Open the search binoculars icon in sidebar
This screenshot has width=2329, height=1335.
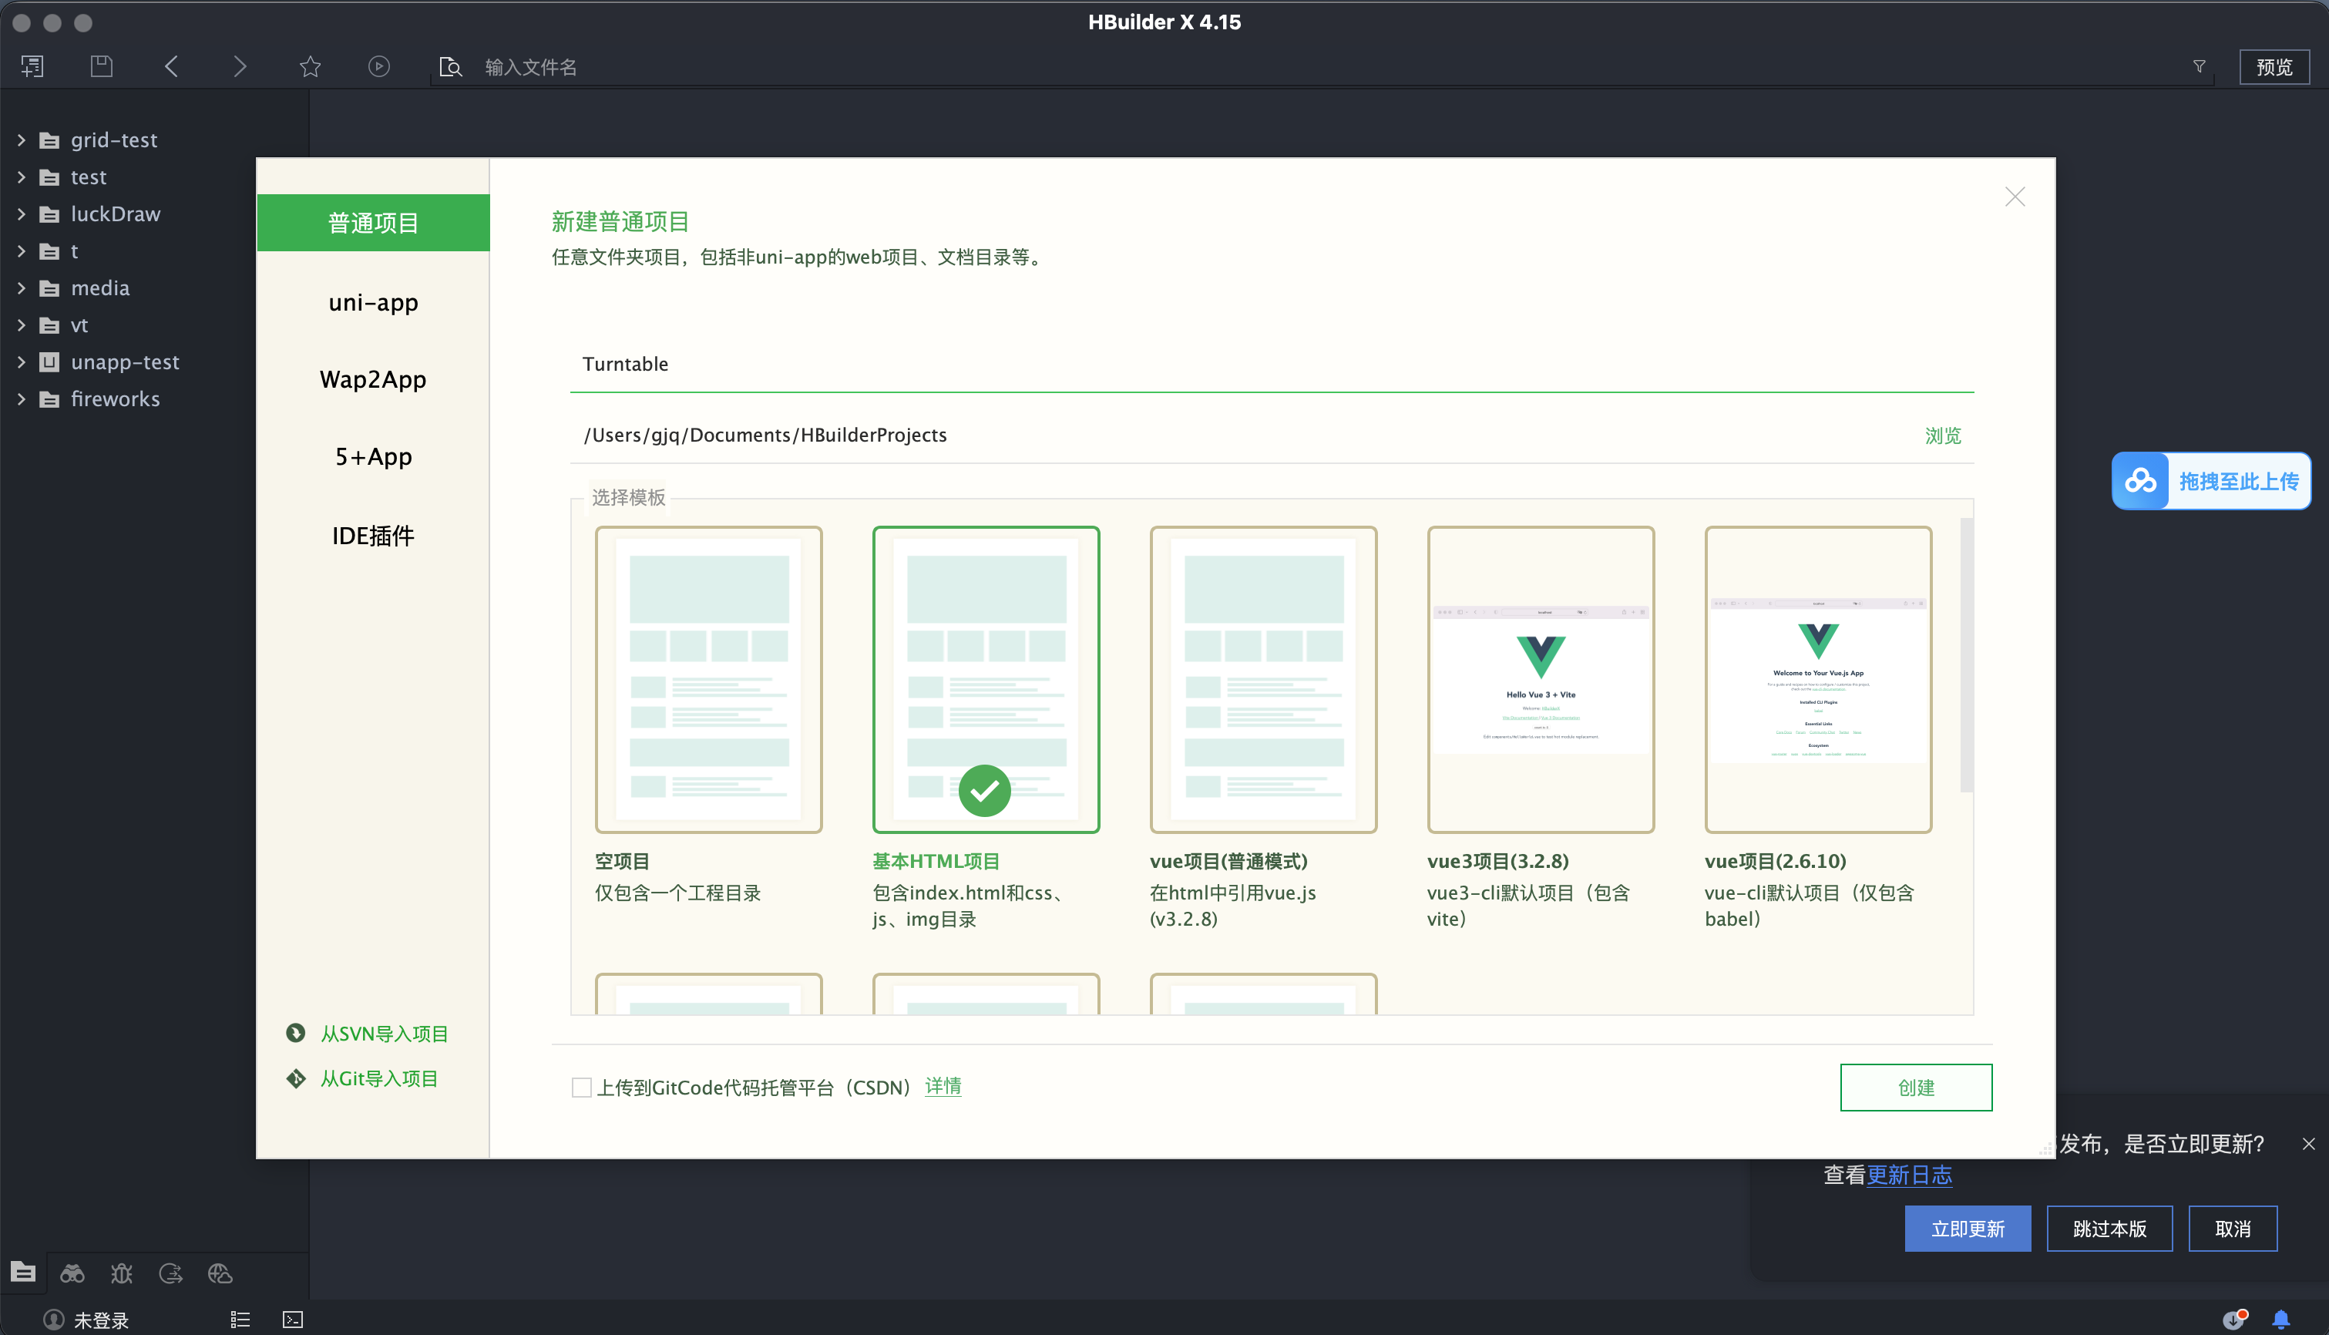click(72, 1273)
